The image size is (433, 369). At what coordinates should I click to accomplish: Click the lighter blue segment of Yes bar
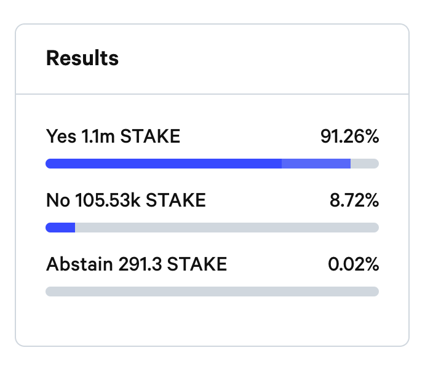coord(316,164)
